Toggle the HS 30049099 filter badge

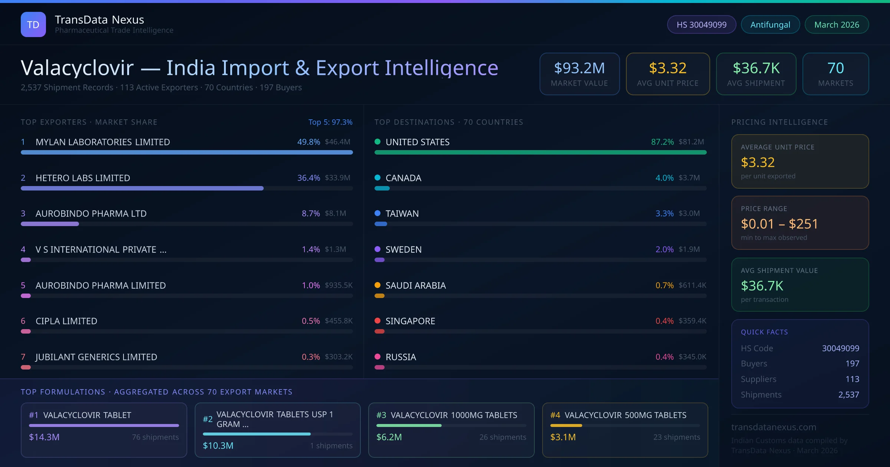click(x=701, y=24)
